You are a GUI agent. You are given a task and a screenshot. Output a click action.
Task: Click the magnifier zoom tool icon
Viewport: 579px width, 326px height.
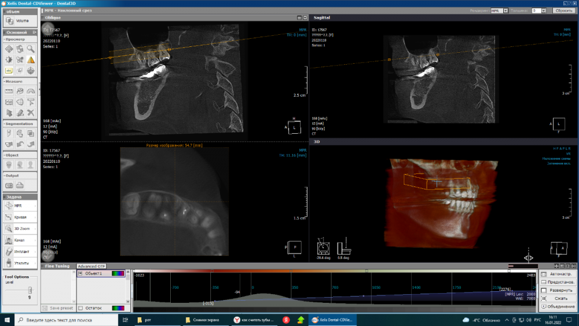point(30,49)
